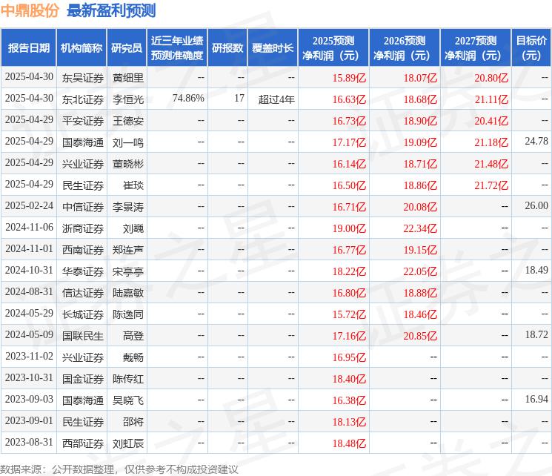The height and width of the screenshot is (476, 552).
Task: Select analyst 刘一鸣 cell
Action: [128, 142]
